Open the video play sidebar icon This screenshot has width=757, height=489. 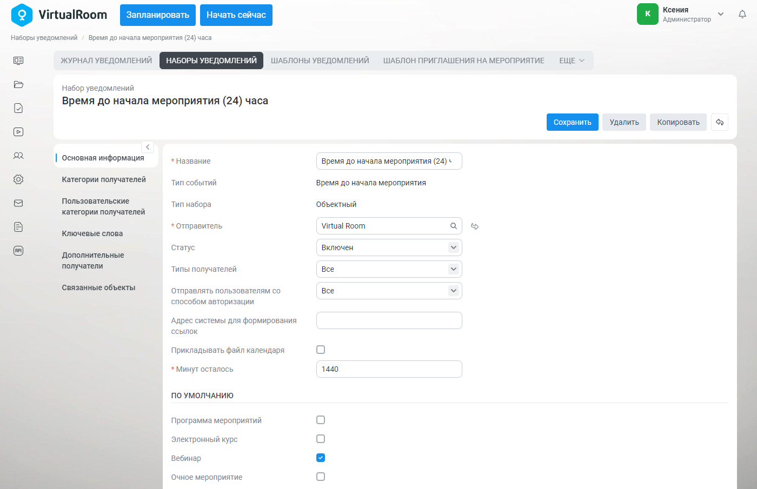(18, 132)
